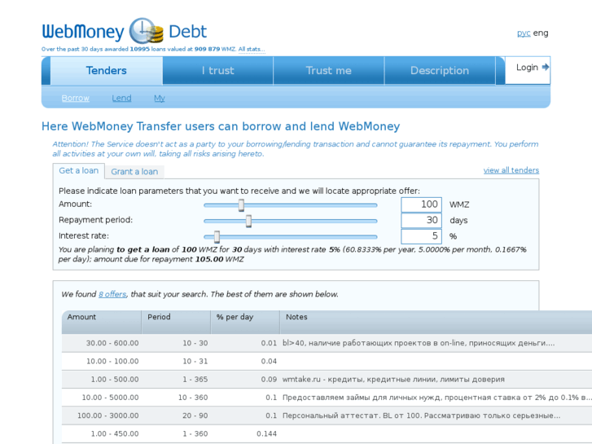Click the Предоставляем займы note text
Screen dimensions: 592x444
[436, 398]
